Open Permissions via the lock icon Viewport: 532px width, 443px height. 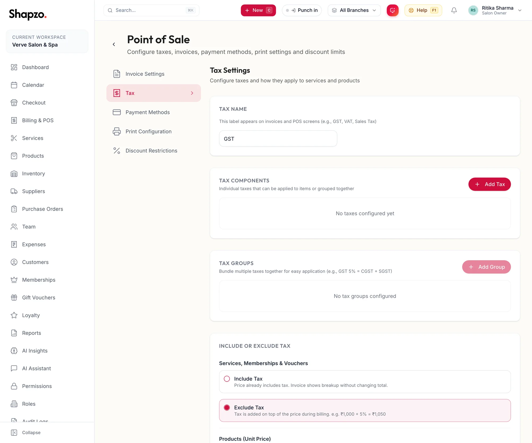tap(14, 386)
